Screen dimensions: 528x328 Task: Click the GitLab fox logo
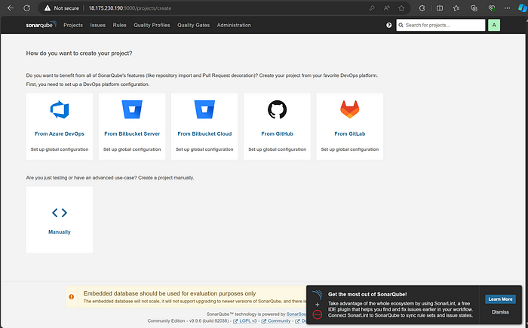point(350,109)
